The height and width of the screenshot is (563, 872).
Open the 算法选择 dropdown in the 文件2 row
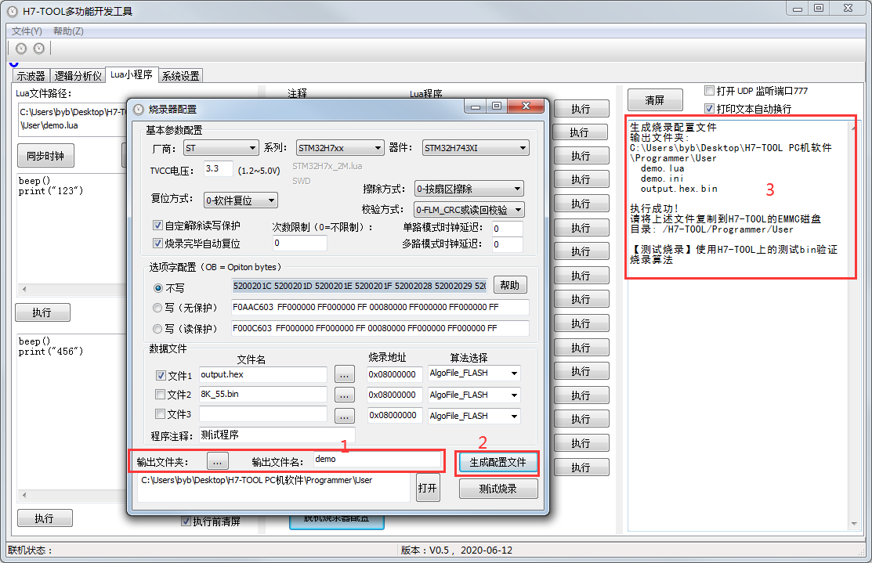(x=474, y=395)
